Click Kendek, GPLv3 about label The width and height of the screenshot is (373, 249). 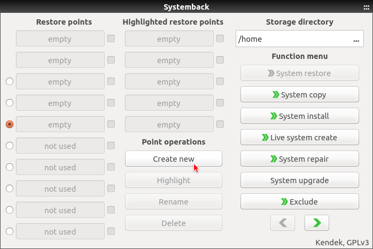338,242
